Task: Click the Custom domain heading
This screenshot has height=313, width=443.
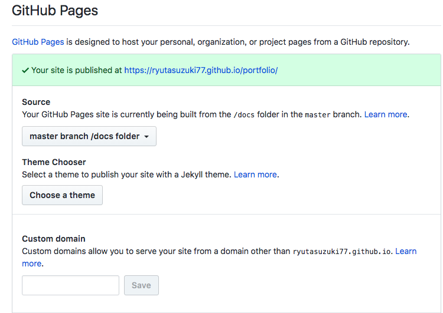Action: 54,239
